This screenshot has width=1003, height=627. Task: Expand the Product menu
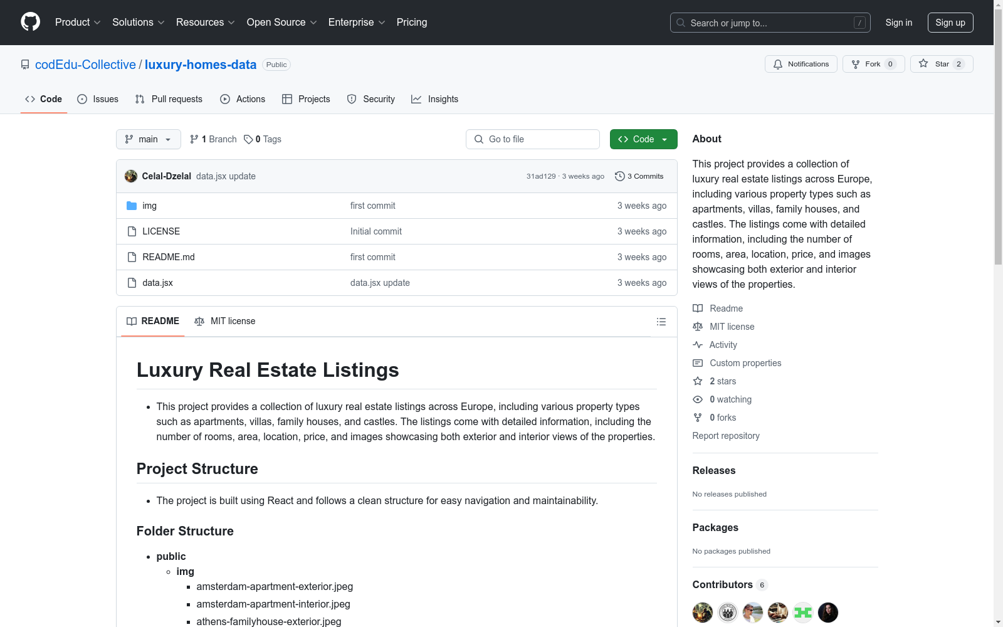[78, 23]
